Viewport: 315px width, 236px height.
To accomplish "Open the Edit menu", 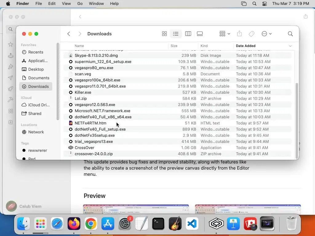I will coord(52,4).
